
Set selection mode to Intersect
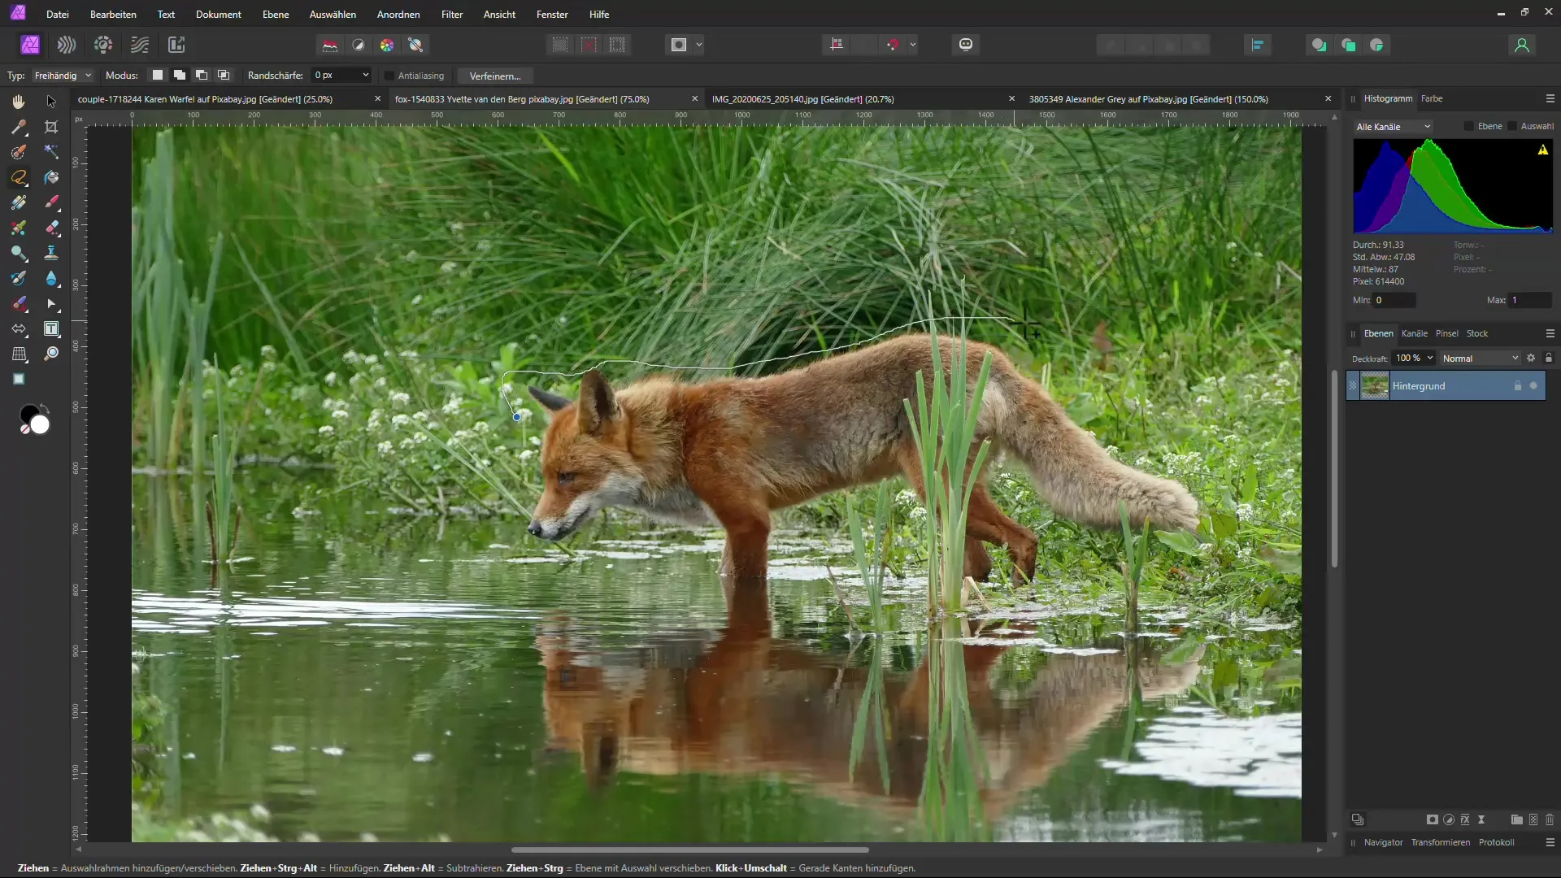224,75
